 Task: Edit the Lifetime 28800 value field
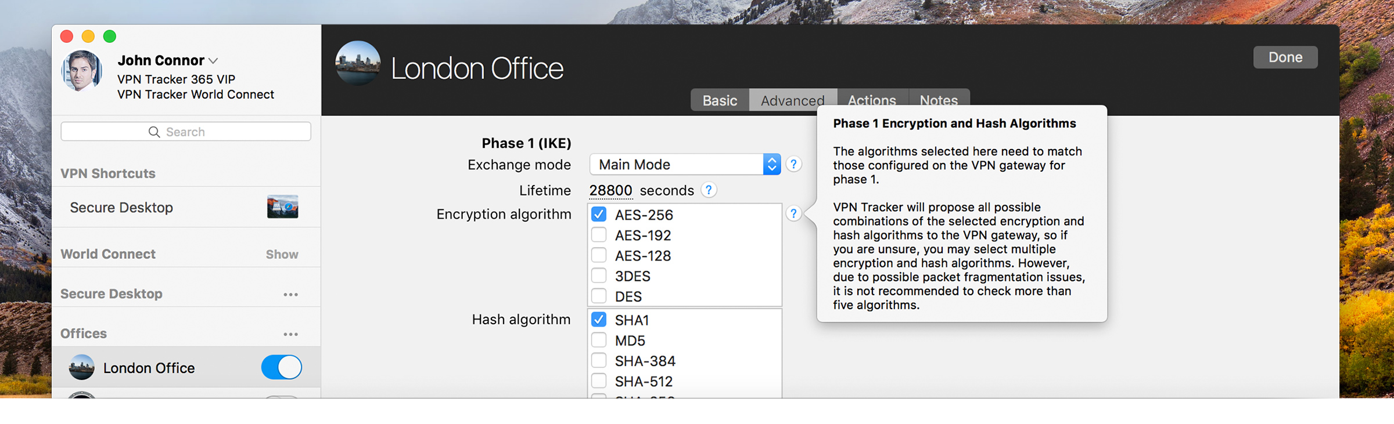point(610,190)
